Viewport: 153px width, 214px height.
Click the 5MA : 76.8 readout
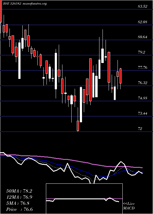pos(18,203)
